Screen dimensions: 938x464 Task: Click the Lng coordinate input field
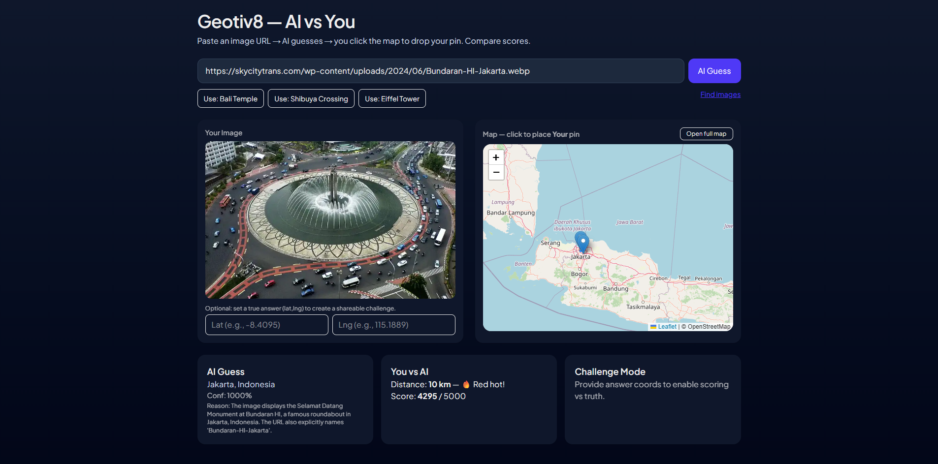point(393,325)
